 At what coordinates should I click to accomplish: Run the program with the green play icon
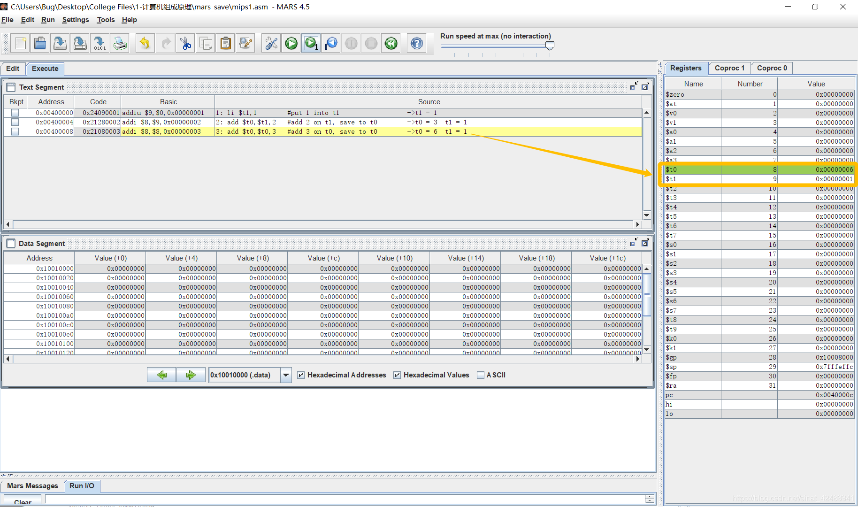291,44
